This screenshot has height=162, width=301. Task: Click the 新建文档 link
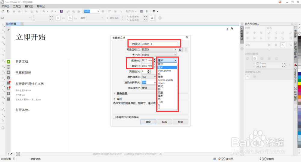22,62
